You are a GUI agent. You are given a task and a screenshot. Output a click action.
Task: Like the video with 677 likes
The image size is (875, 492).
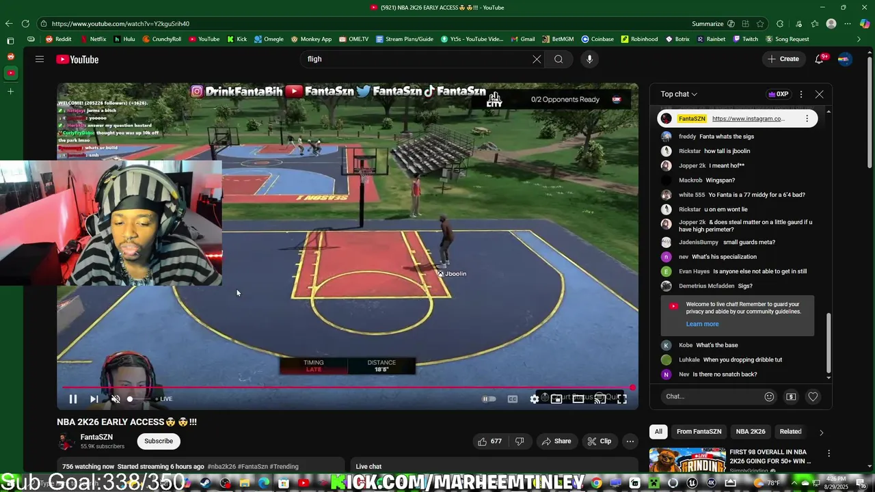coord(489,441)
